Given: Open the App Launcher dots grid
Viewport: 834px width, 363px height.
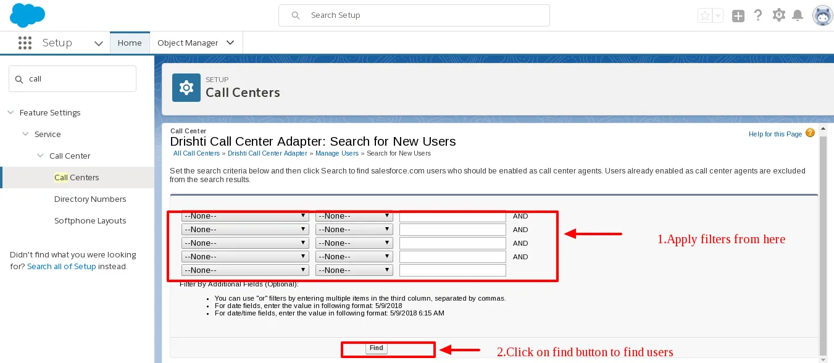Looking at the screenshot, I should (x=25, y=43).
